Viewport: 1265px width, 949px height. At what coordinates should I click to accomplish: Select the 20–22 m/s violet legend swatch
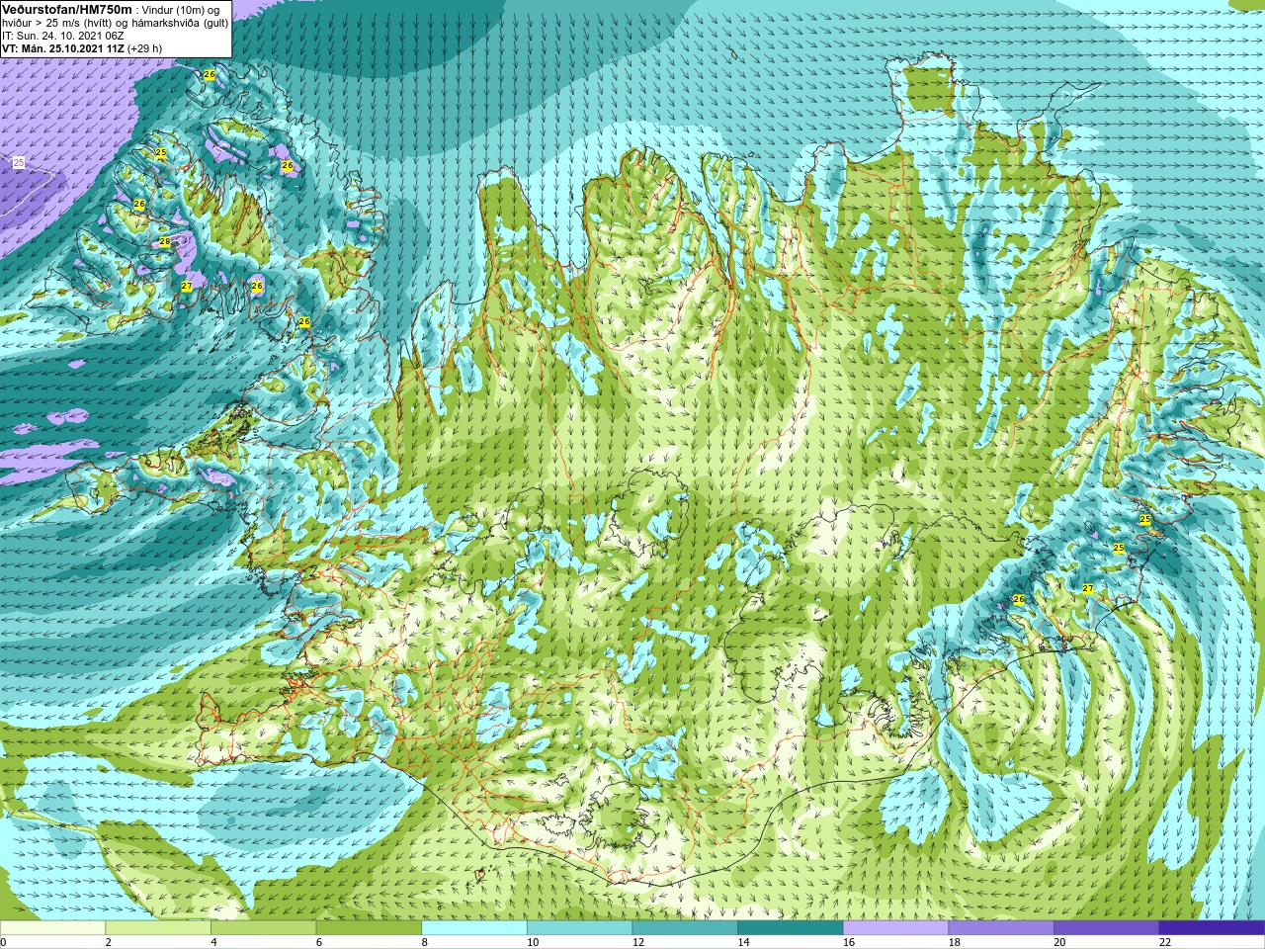pyautogui.click(x=1106, y=928)
